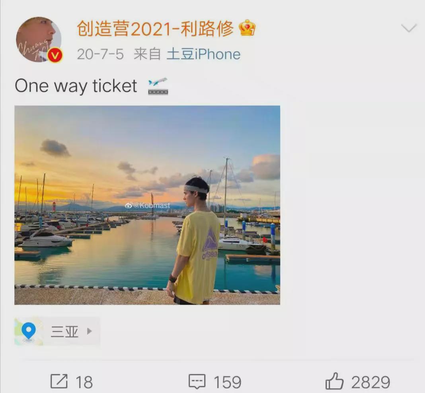Viewport: 425px width, 393px height.
Task: Click the One way ticket post text
Action: 76,86
